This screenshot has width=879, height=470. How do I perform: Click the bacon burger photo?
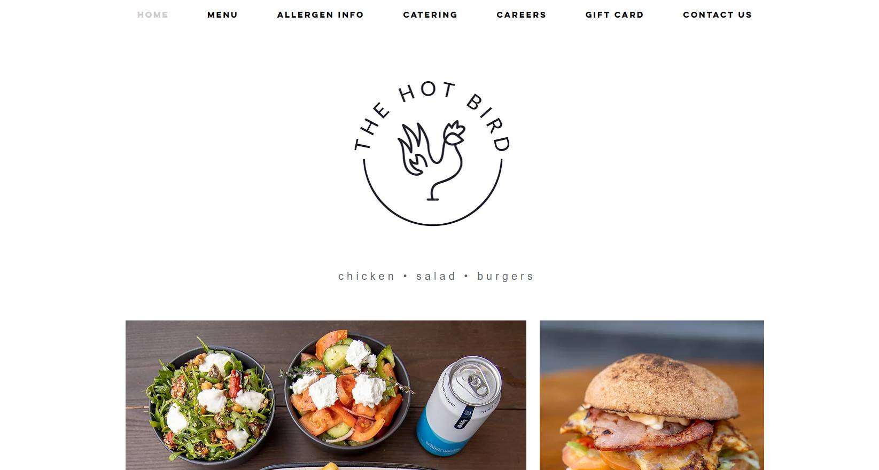(652, 395)
